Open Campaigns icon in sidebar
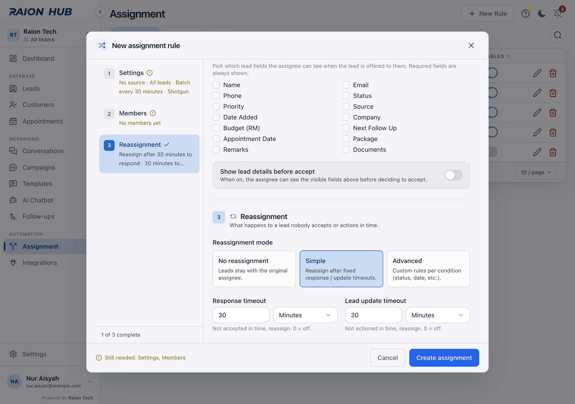Screen dimensions: 575x404 tap(13, 167)
